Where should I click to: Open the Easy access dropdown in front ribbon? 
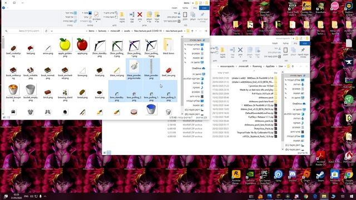tap(111, 17)
